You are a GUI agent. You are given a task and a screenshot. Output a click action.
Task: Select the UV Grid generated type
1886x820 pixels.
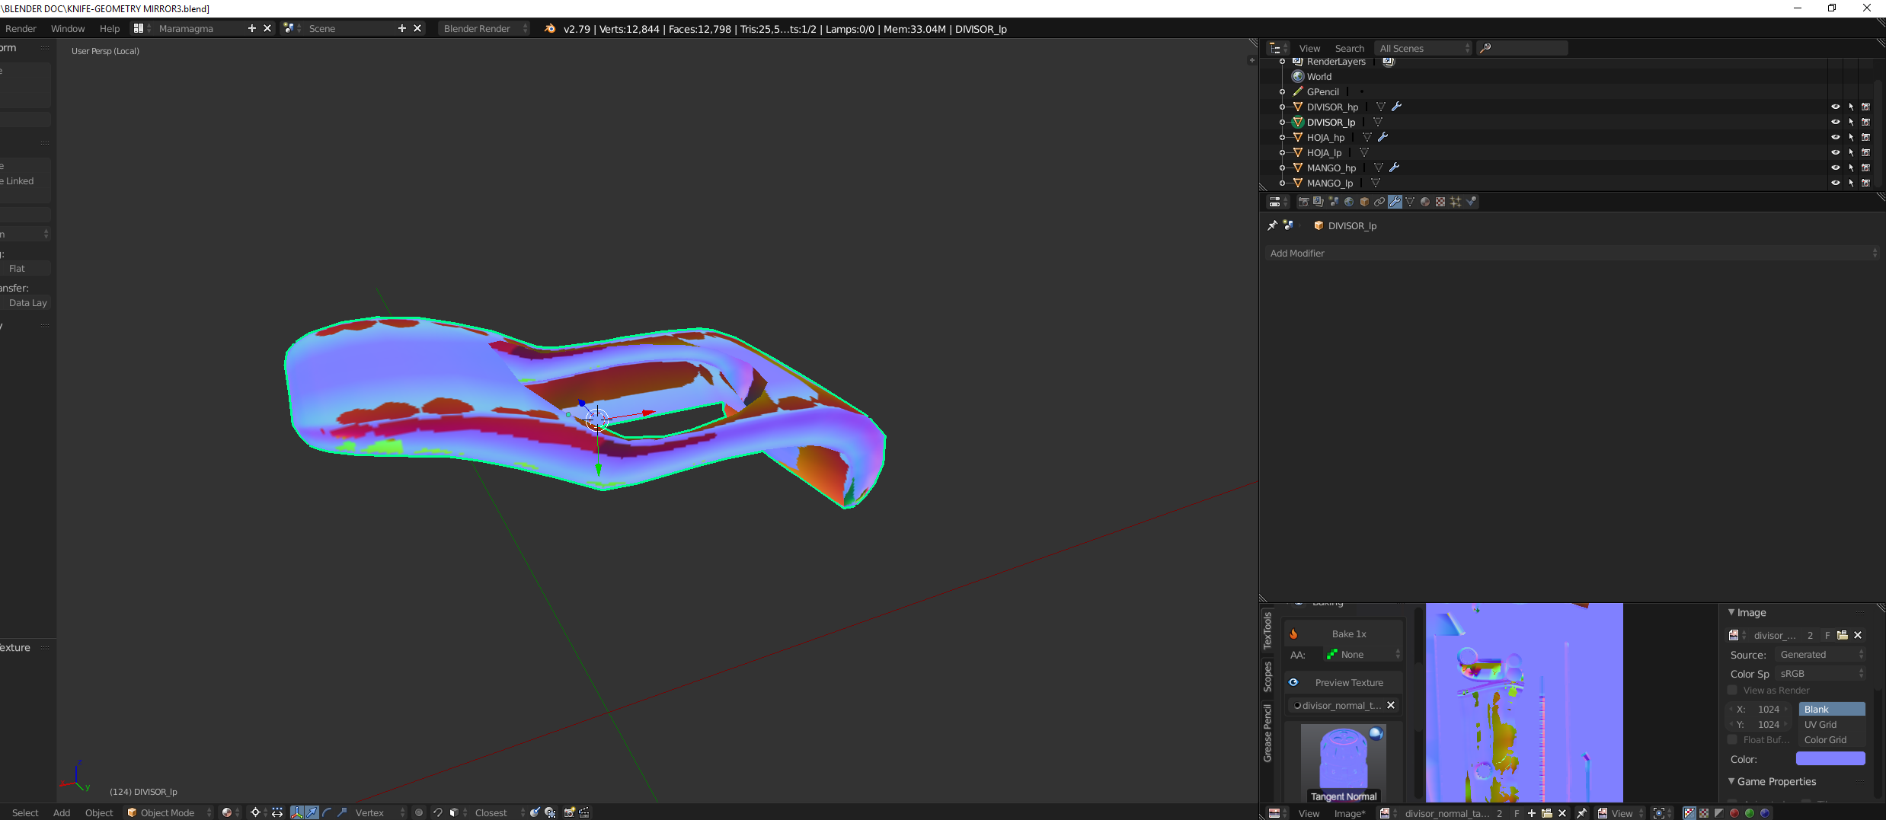tap(1831, 724)
